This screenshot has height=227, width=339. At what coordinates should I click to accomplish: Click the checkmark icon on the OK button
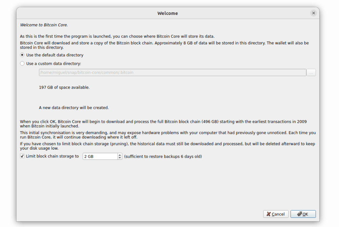pos(299,214)
